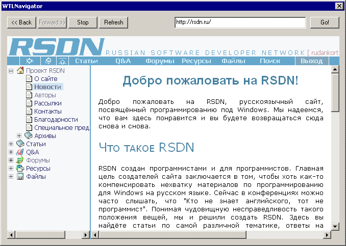346x246 pixels.
Task: Open the Поиск menu in the top bar
Action: pyautogui.click(x=269, y=61)
